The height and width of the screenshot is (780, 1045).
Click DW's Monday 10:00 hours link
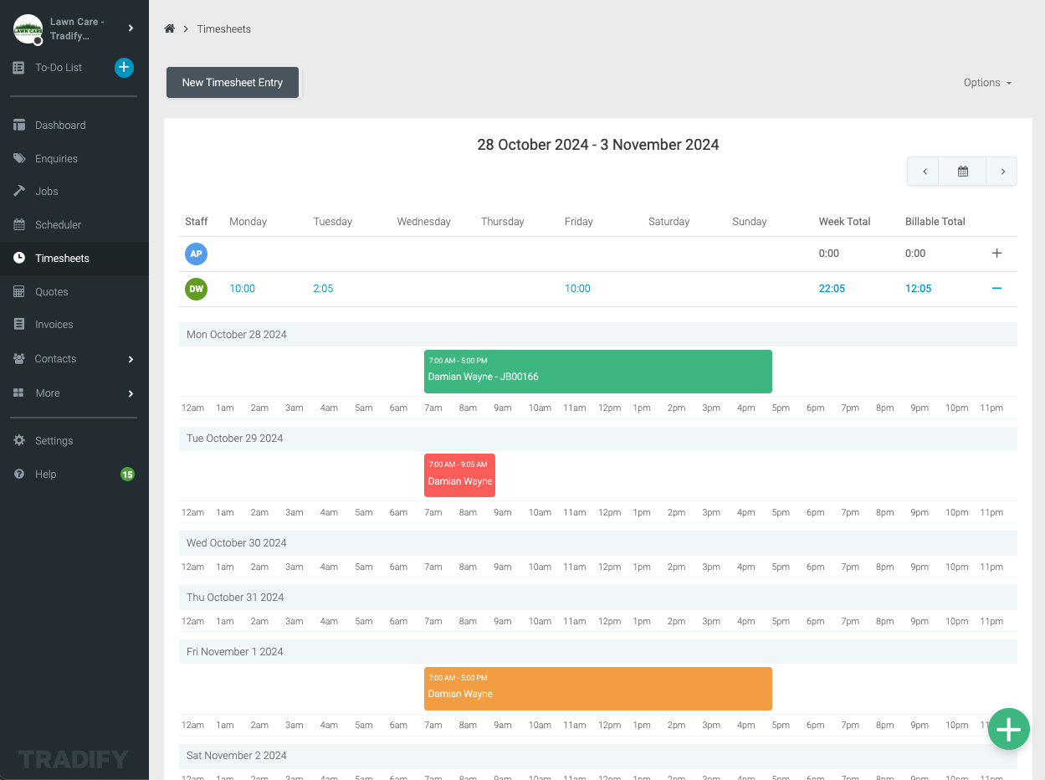pos(242,289)
